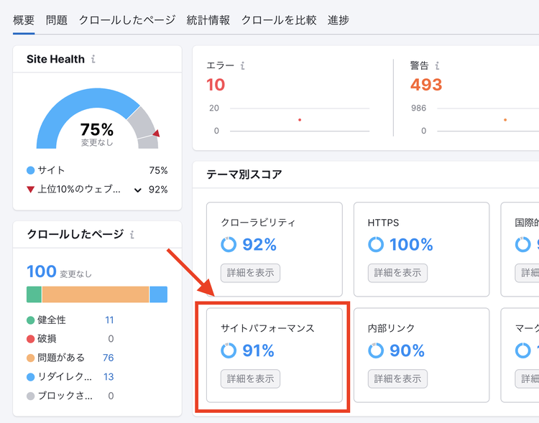Click the 90% 内部リンク score
The height and width of the screenshot is (423, 539).
407,350
